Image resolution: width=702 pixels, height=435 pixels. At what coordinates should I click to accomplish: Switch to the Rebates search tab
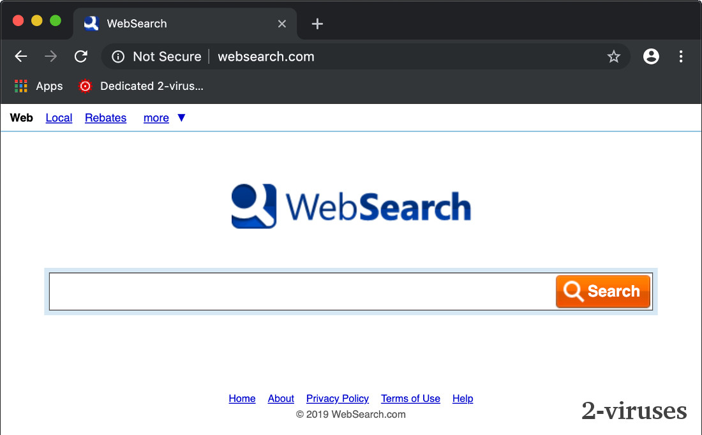point(105,118)
